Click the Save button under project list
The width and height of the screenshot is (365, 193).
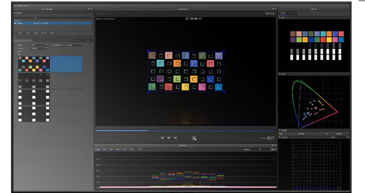click(28, 33)
